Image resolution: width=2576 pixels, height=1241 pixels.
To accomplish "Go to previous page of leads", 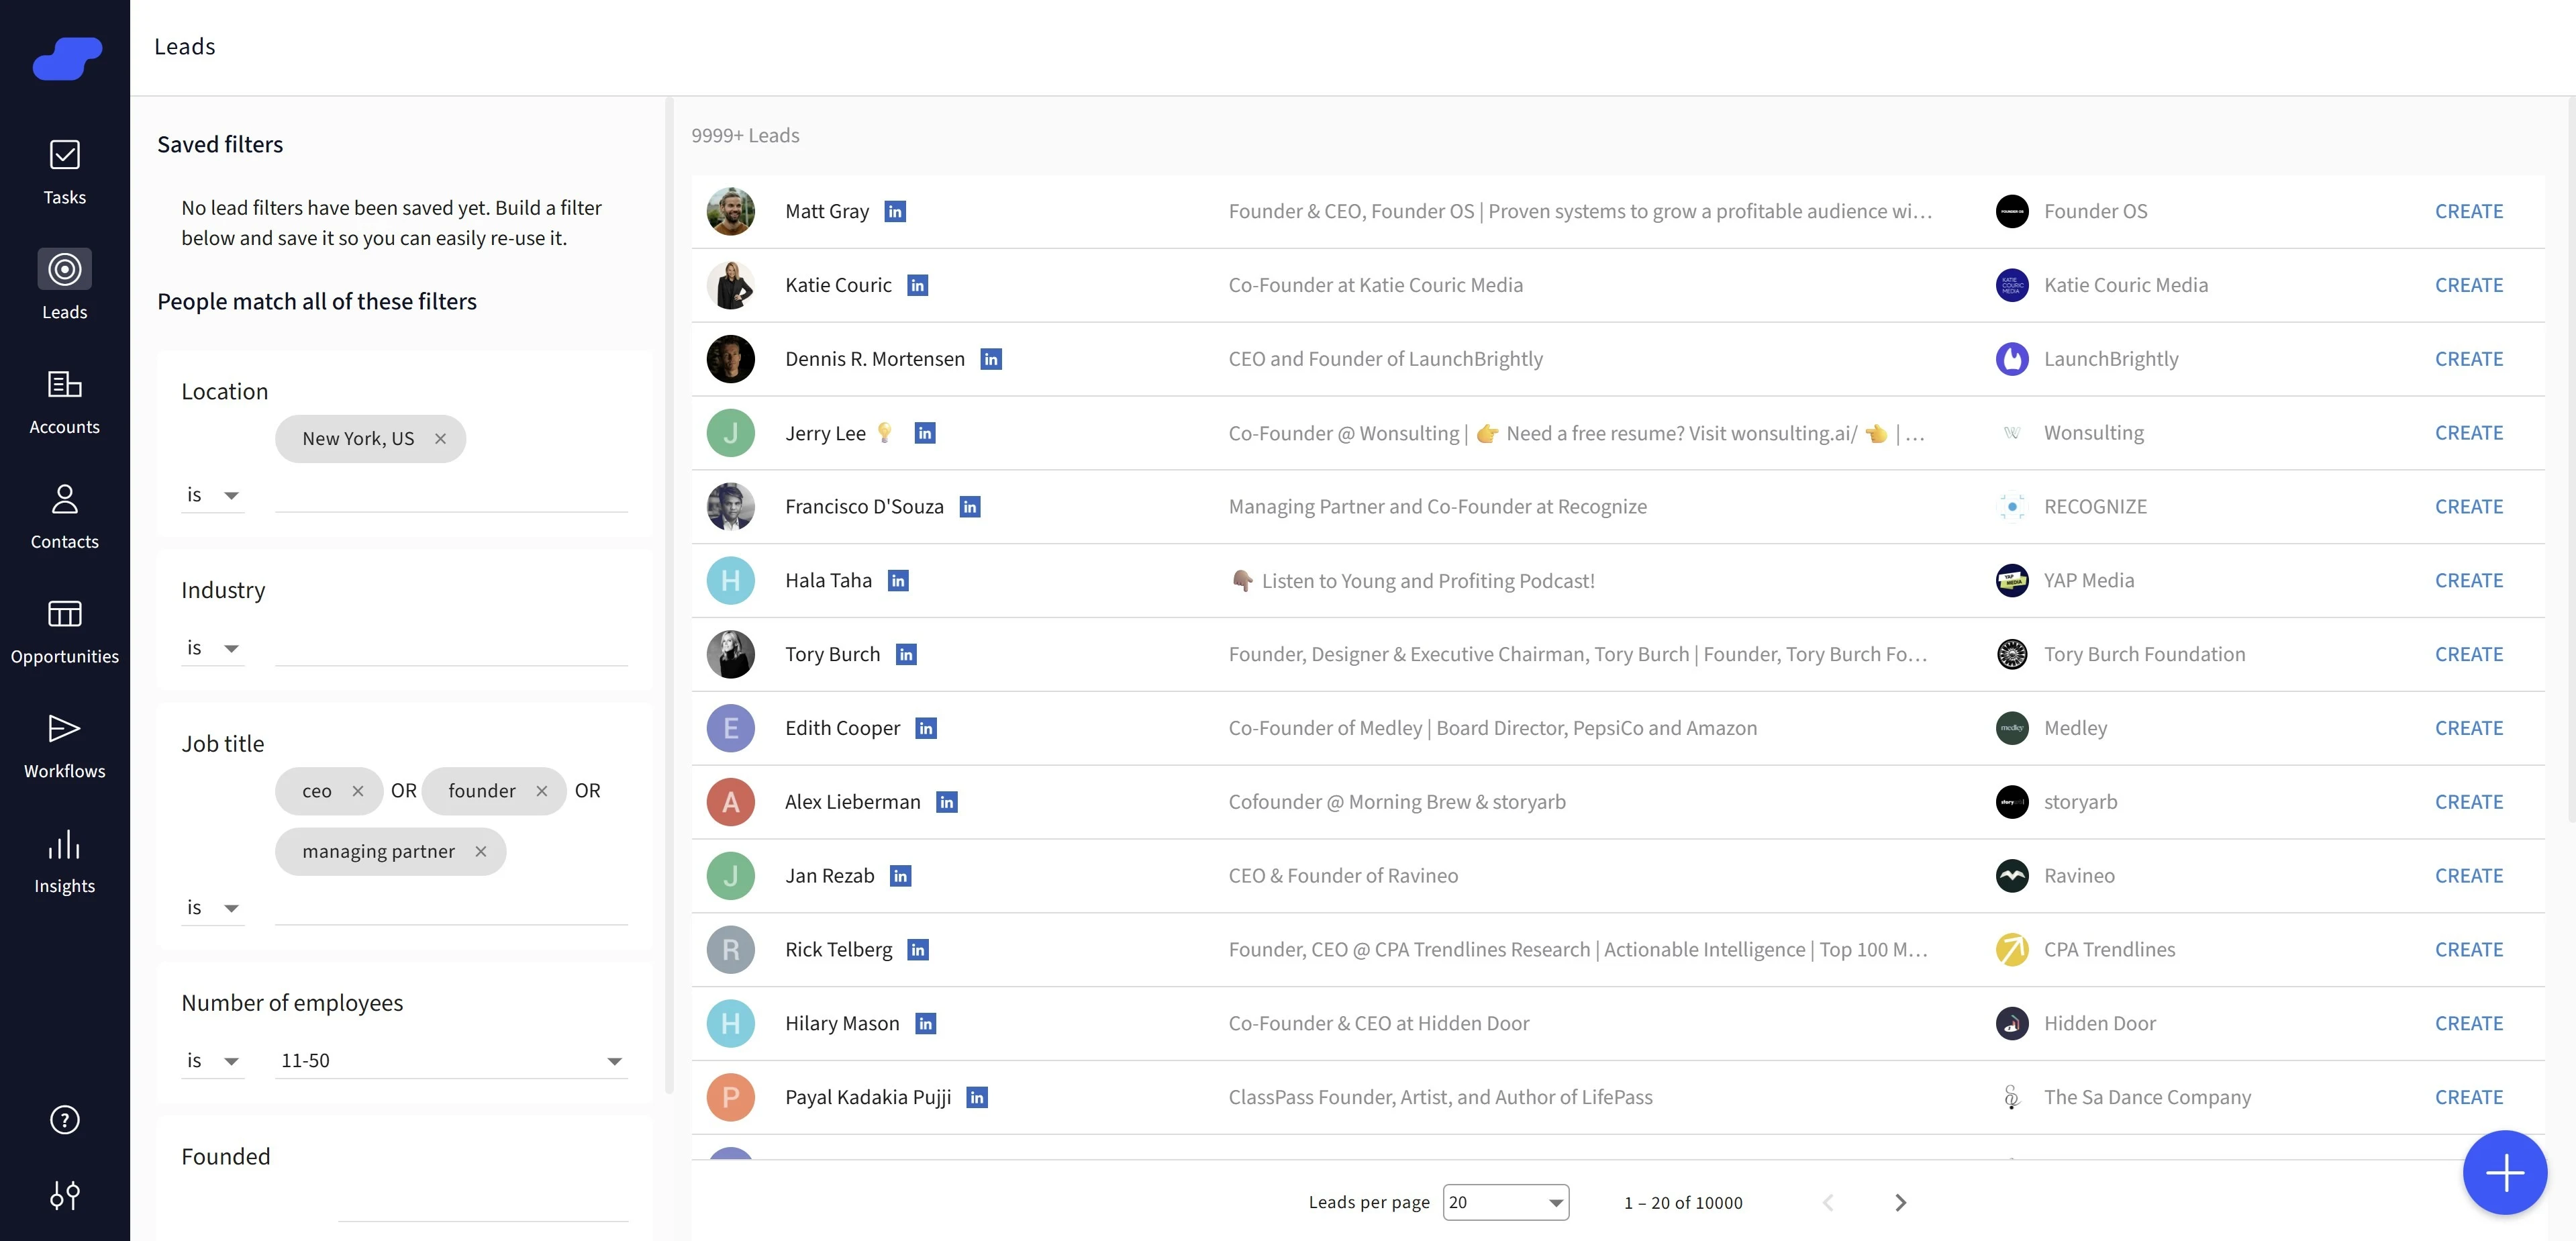I will point(1828,1203).
